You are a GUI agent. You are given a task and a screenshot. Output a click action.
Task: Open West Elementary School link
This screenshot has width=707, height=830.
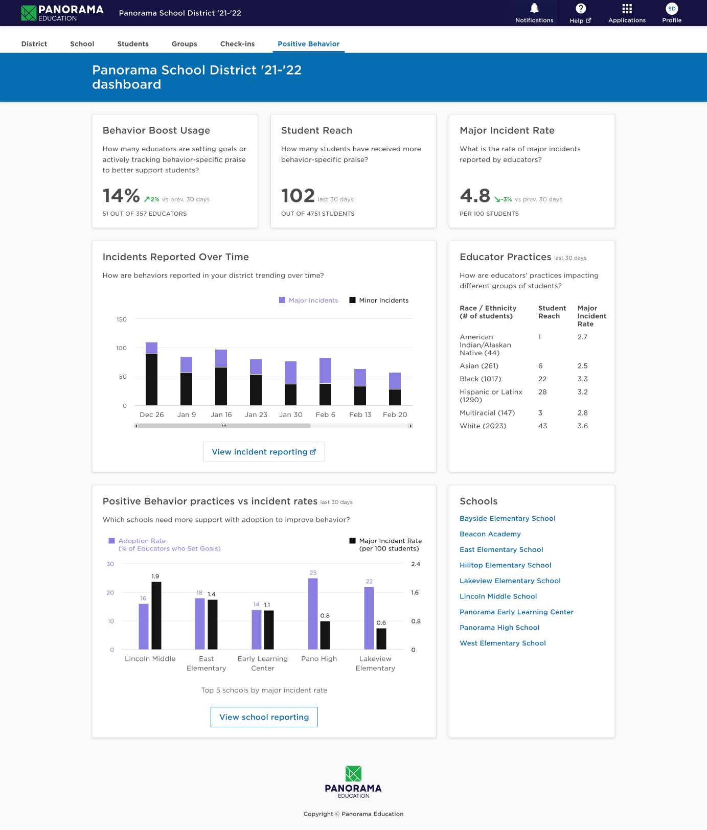click(x=503, y=643)
